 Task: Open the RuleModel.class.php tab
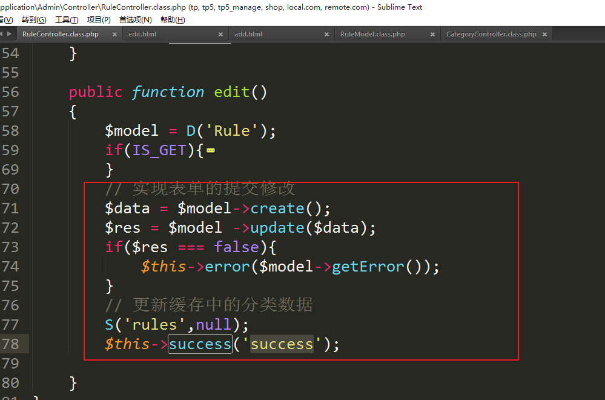372,35
